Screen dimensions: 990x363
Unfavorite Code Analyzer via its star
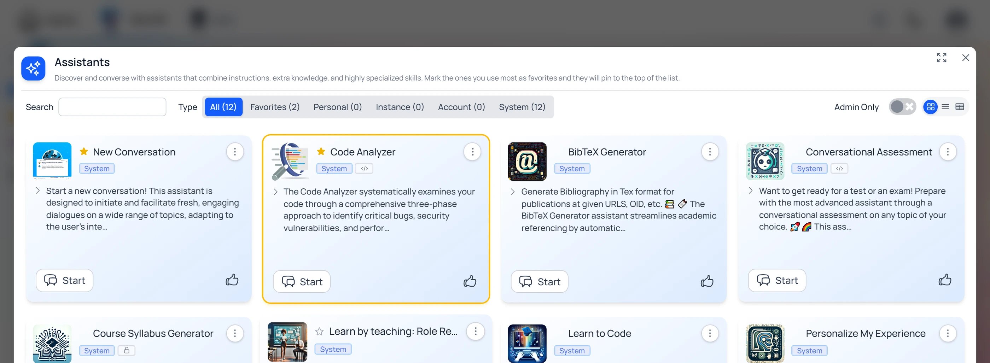pyautogui.click(x=321, y=151)
